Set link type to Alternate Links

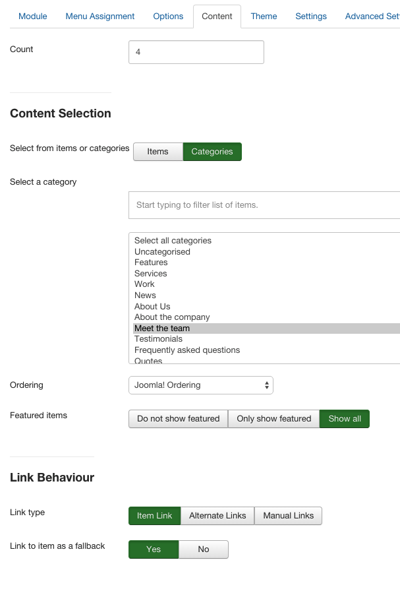(217, 515)
